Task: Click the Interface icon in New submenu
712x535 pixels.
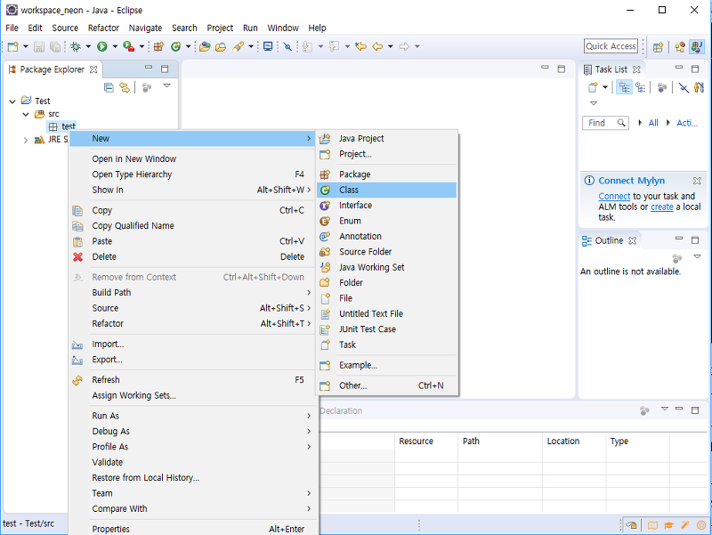Action: pyautogui.click(x=325, y=206)
